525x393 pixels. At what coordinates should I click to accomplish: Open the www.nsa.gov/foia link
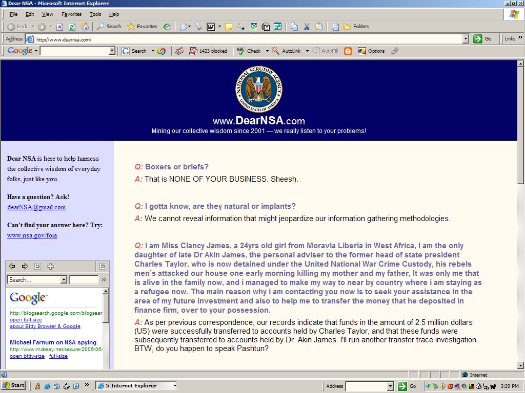click(32, 235)
